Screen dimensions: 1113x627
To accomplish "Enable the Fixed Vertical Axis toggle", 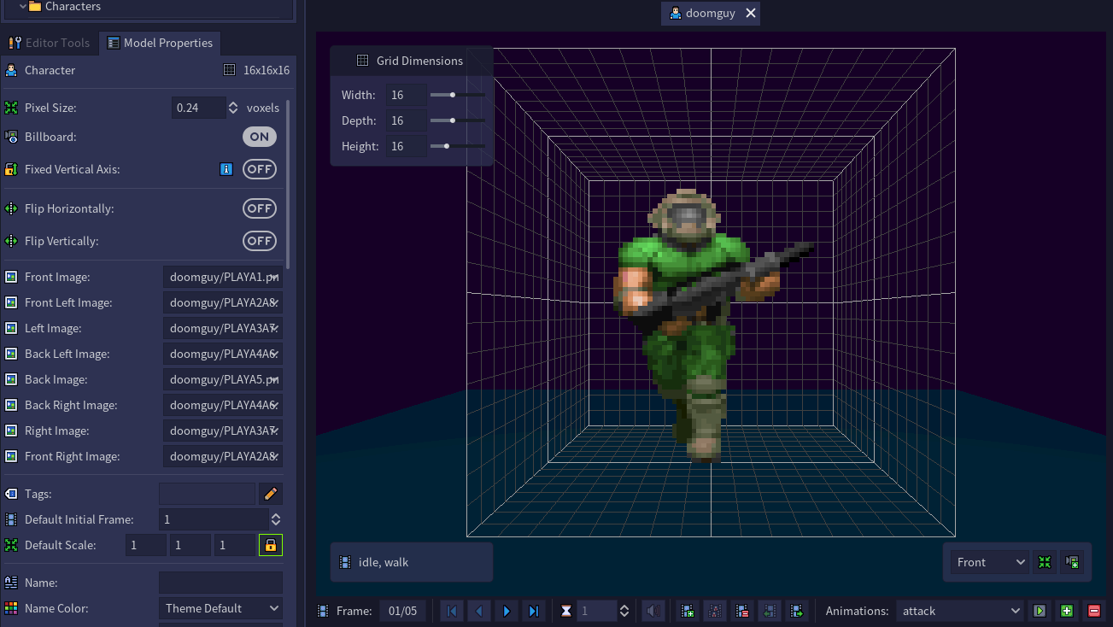I will pos(260,169).
